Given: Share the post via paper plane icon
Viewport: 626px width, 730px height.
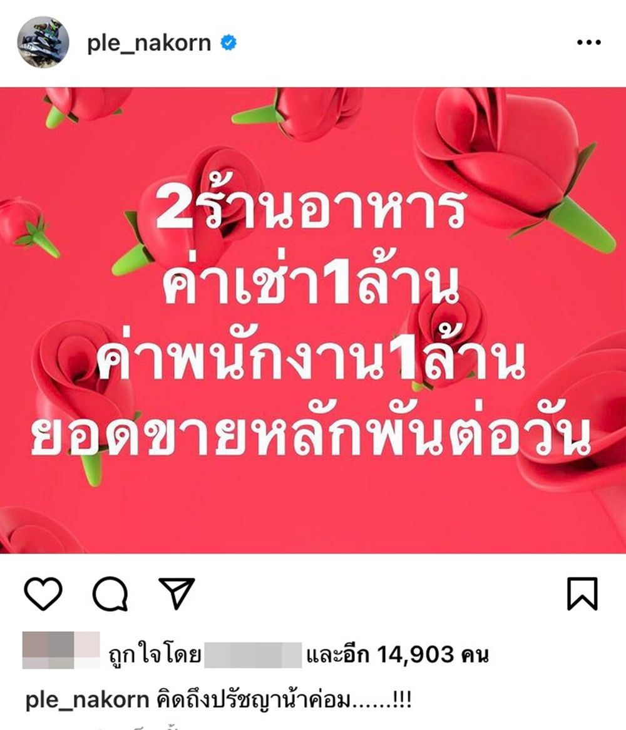Looking at the screenshot, I should (x=177, y=593).
